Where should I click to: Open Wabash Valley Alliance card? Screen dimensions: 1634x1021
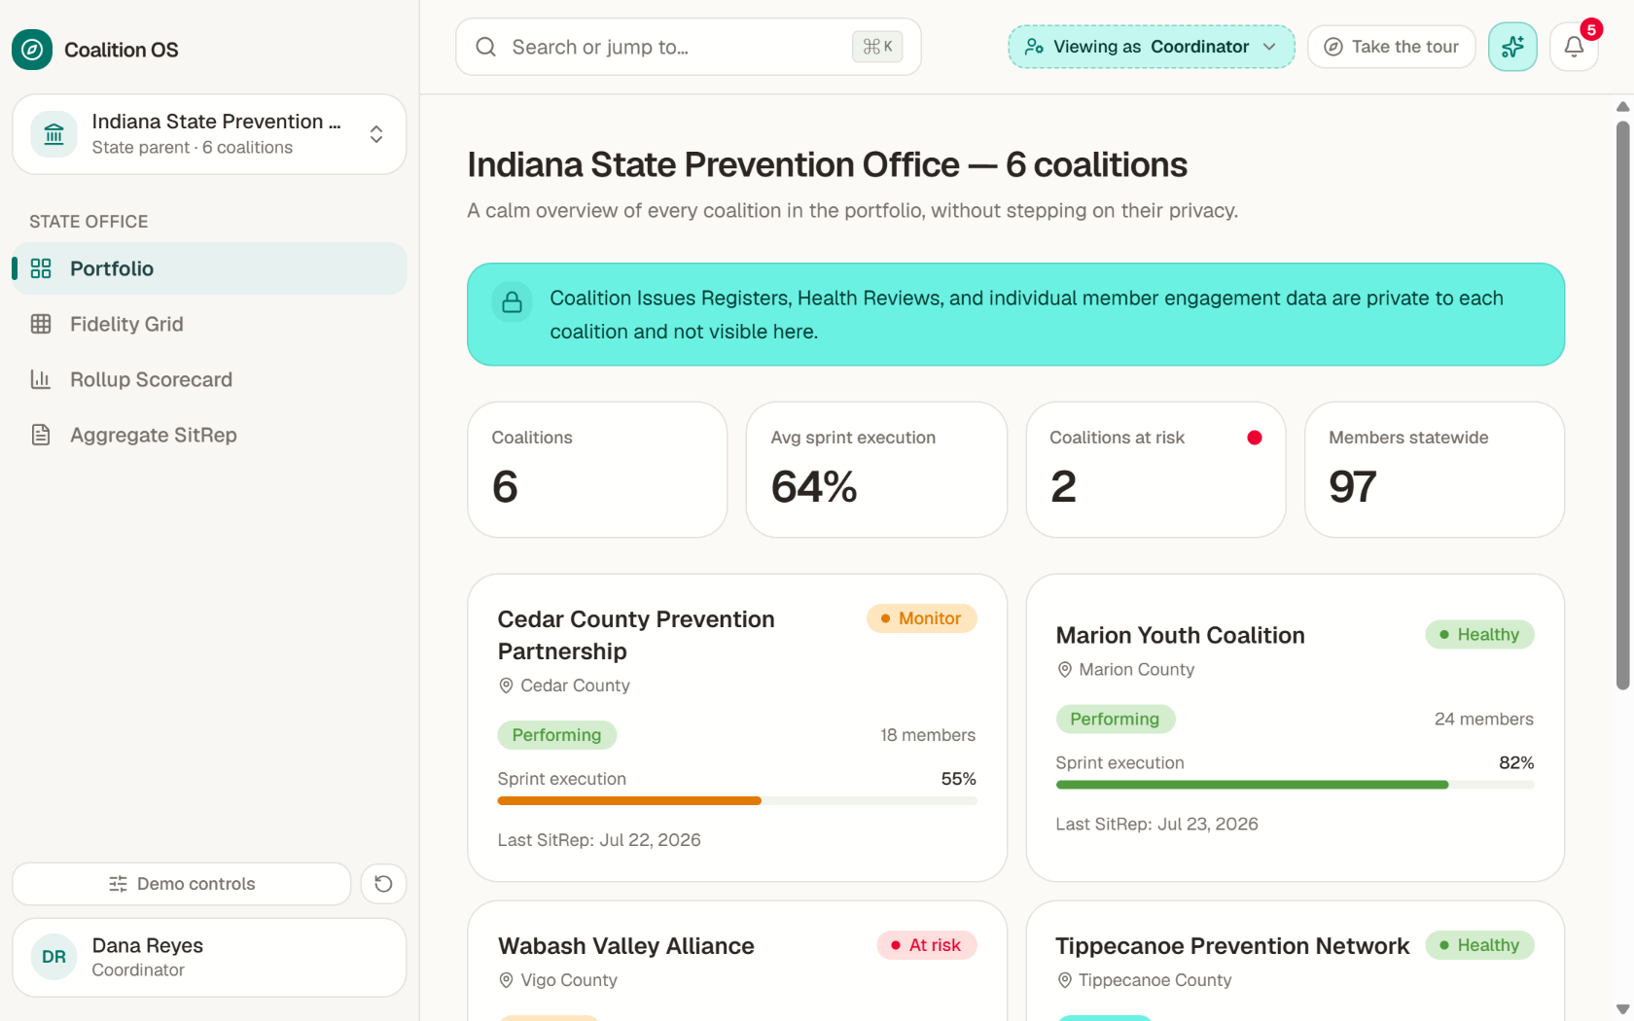pos(737,961)
